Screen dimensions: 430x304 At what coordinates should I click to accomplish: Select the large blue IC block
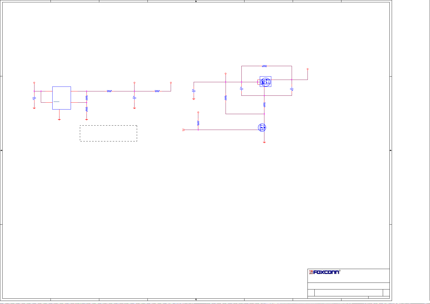62,98
